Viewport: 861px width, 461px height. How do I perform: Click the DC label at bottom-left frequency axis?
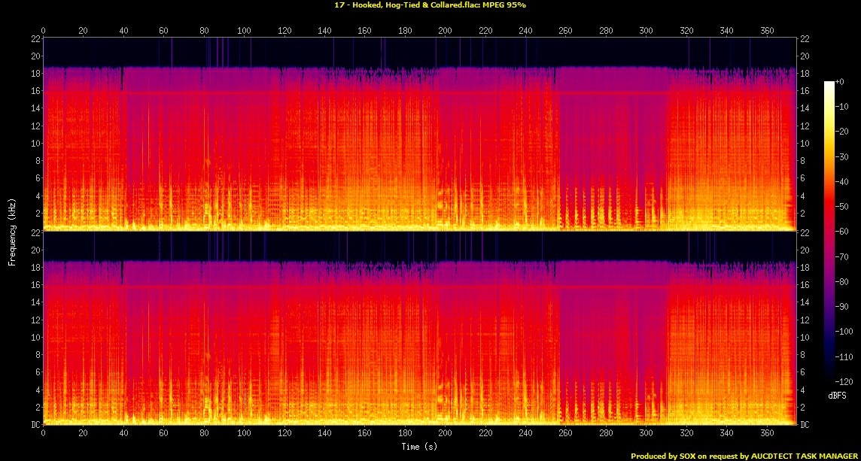pyautogui.click(x=35, y=425)
